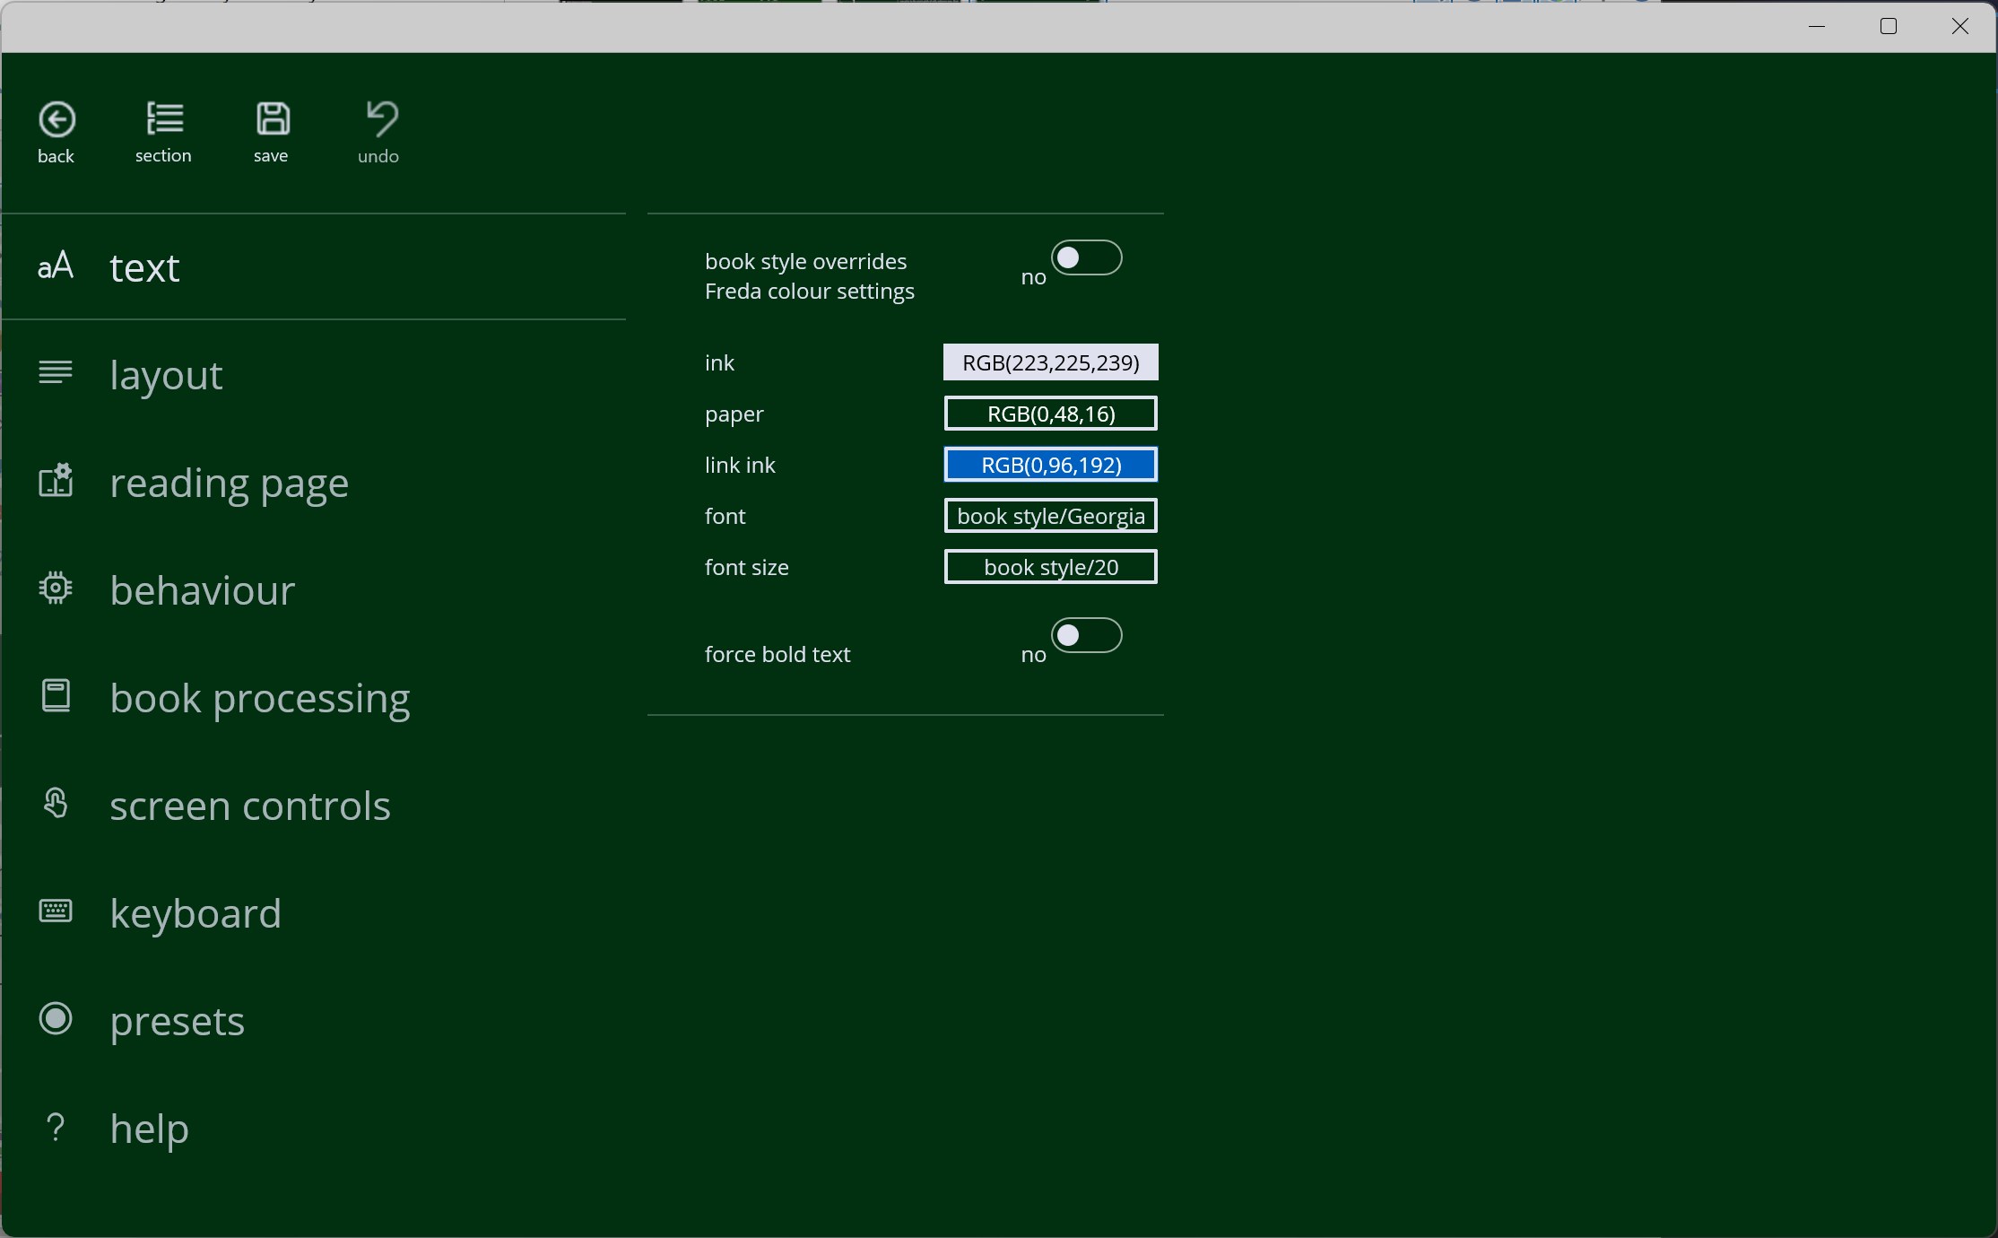1998x1238 pixels.
Task: Enable the book style overrides toggle
Action: point(1088,258)
